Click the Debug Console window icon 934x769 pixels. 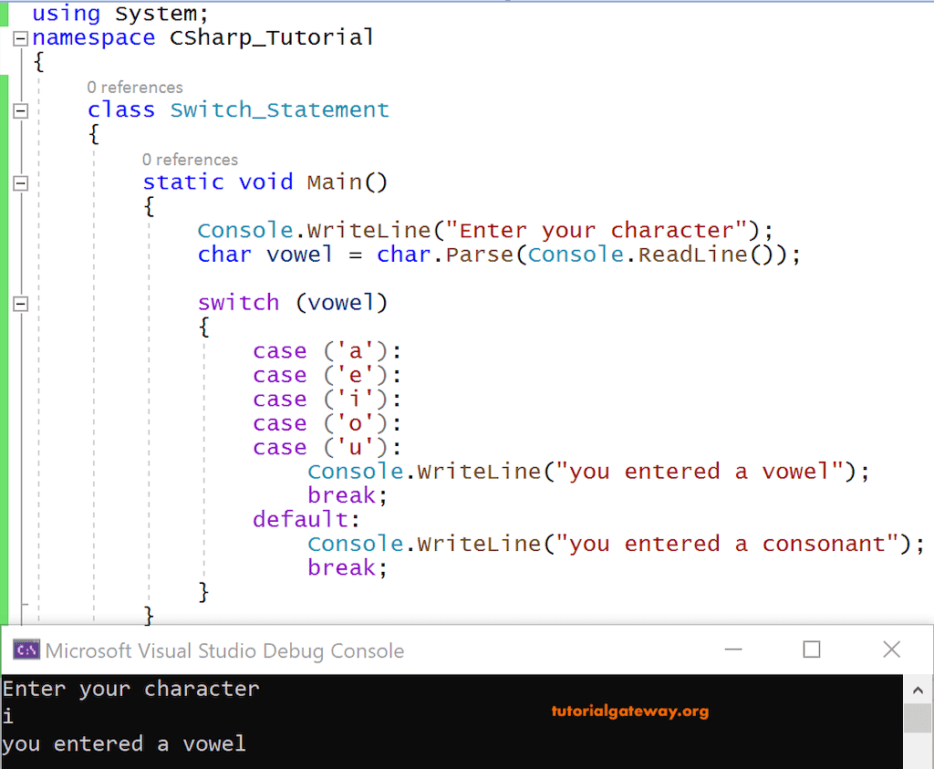(x=26, y=649)
